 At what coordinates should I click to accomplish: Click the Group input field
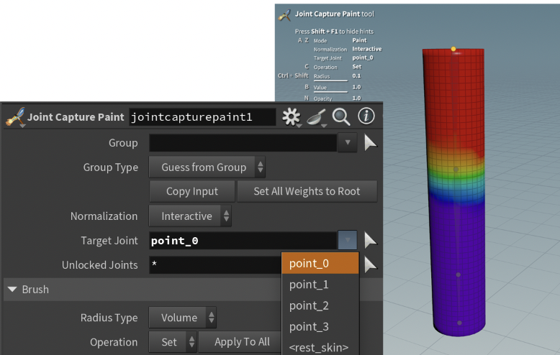[x=243, y=142]
